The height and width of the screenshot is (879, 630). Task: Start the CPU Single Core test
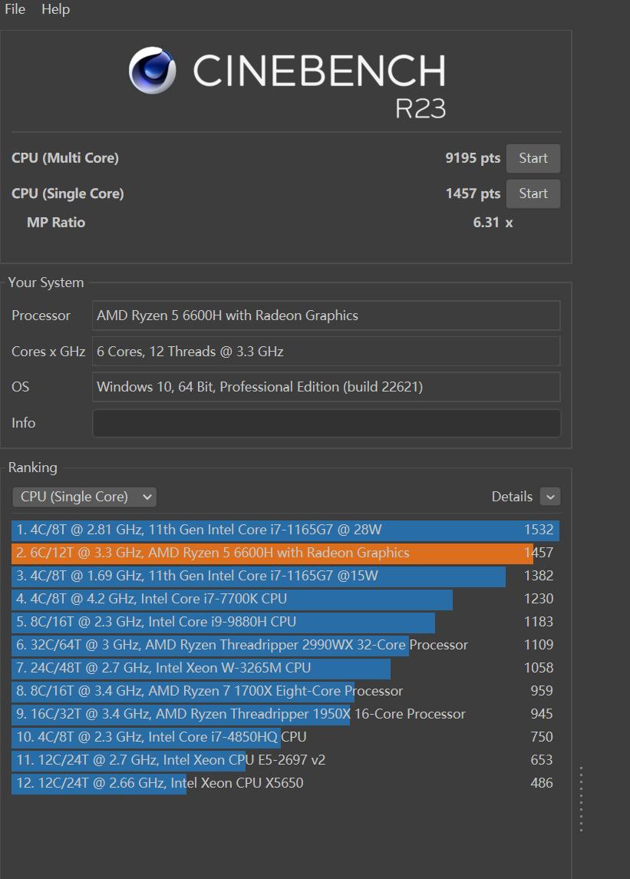point(533,193)
